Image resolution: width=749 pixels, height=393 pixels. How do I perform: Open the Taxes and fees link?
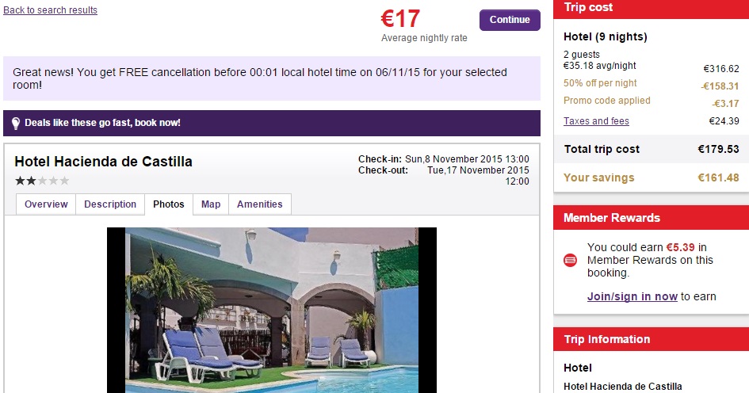(596, 121)
